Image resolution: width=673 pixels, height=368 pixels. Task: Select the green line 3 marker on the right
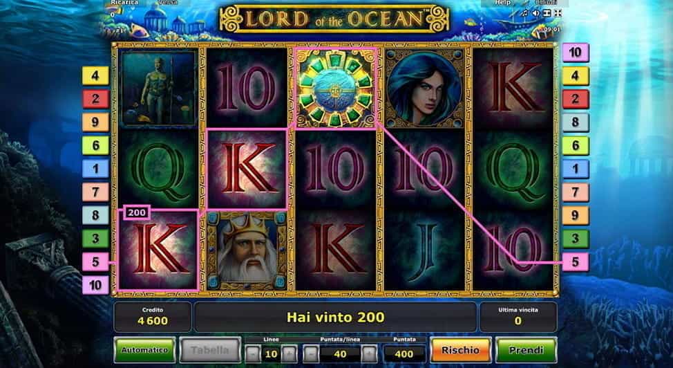pyautogui.click(x=576, y=239)
